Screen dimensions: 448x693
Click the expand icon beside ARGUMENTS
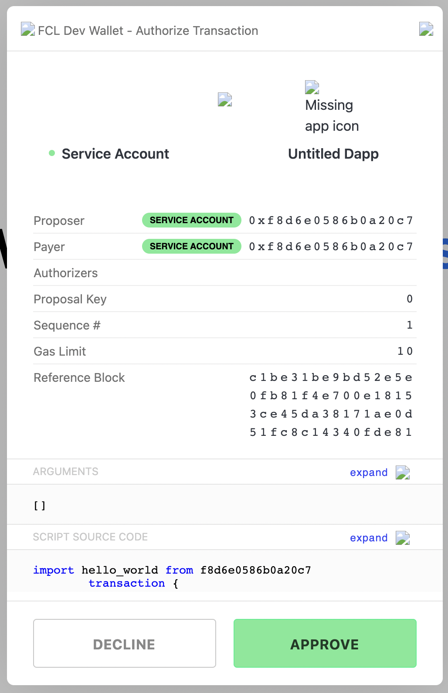pyautogui.click(x=403, y=472)
